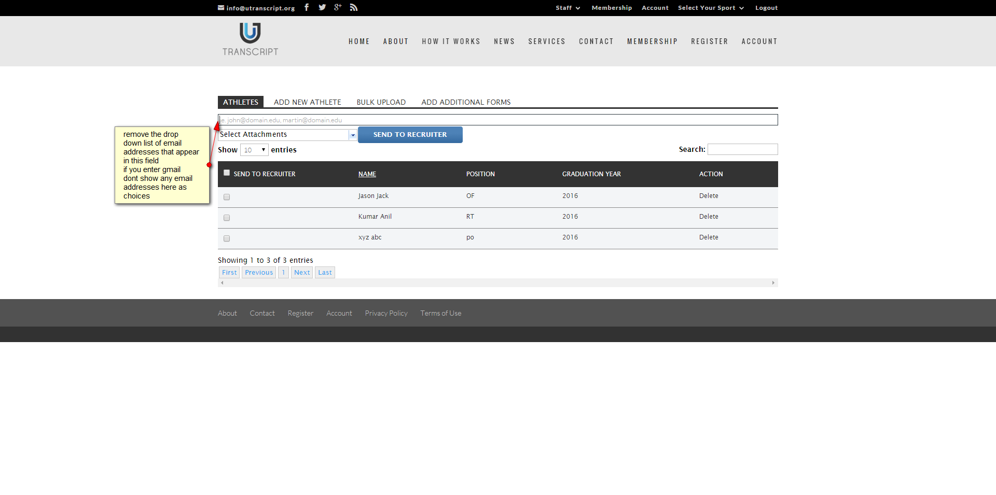Open the RSS feed icon
This screenshot has height=495, width=996.
[354, 7]
